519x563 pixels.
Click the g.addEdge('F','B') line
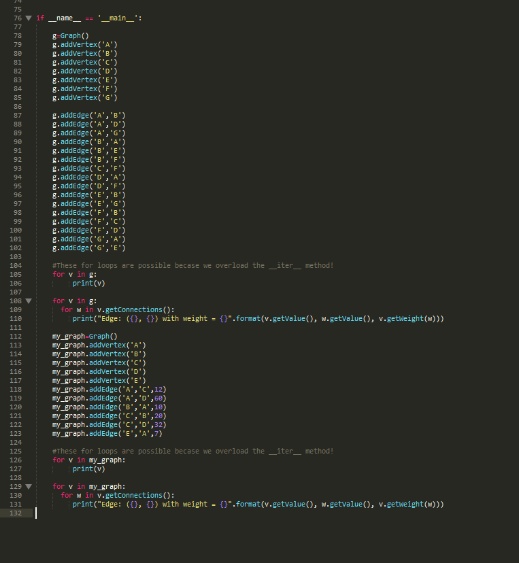pyautogui.click(x=88, y=213)
